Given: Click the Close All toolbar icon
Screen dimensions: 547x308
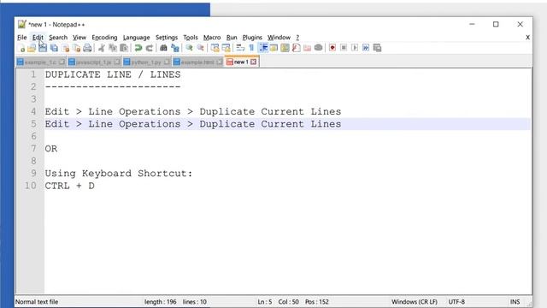Looking at the screenshot, I should [x=76, y=48].
